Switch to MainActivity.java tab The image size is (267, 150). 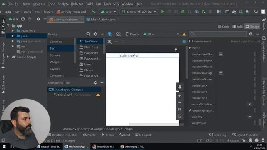103,20
